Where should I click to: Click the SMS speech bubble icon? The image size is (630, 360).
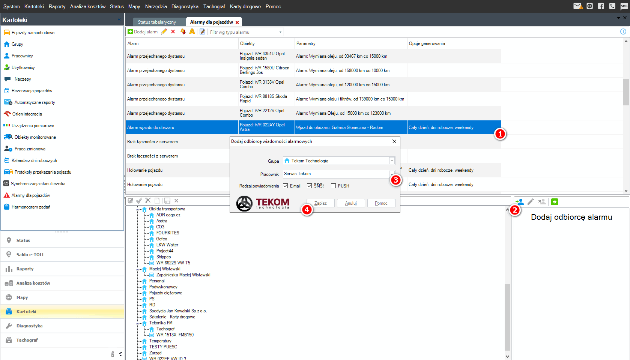point(624,6)
